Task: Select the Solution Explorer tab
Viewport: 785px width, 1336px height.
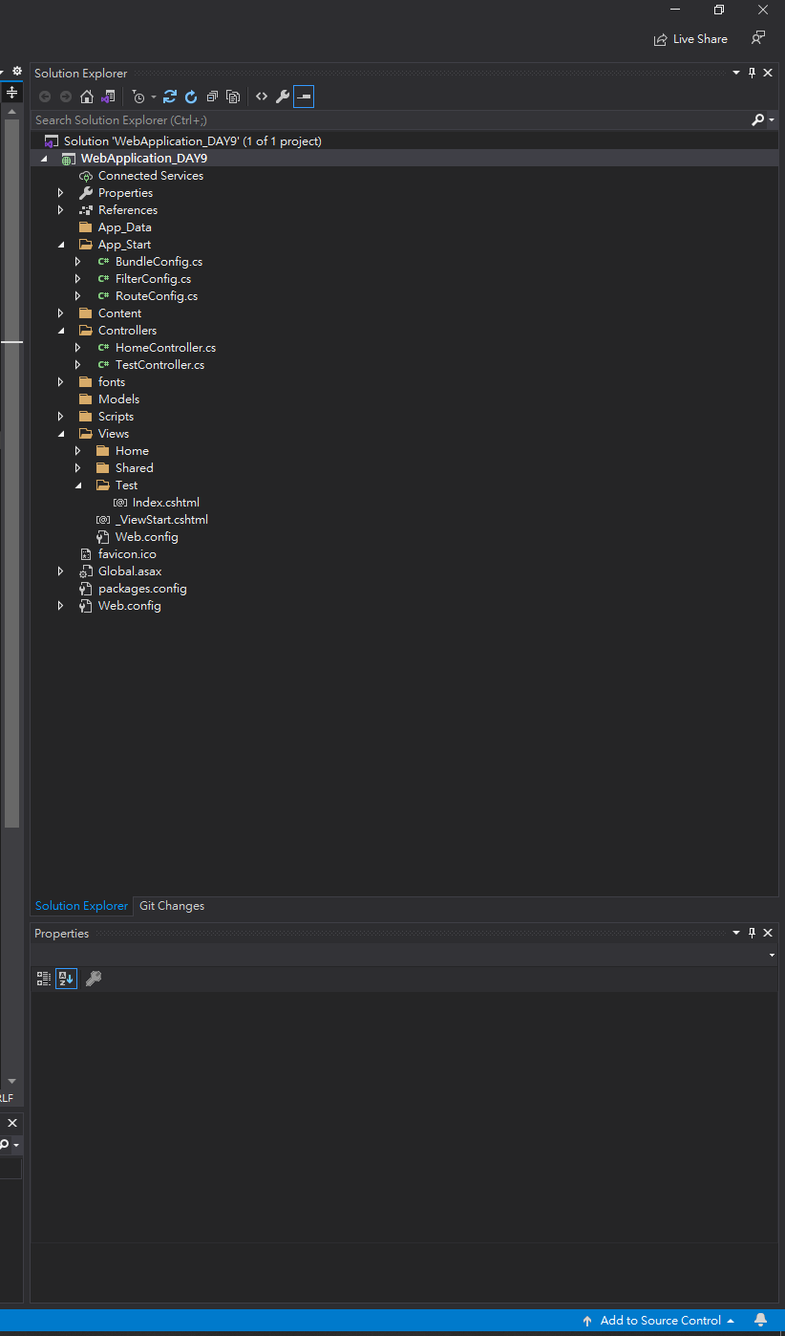Action: 81,906
